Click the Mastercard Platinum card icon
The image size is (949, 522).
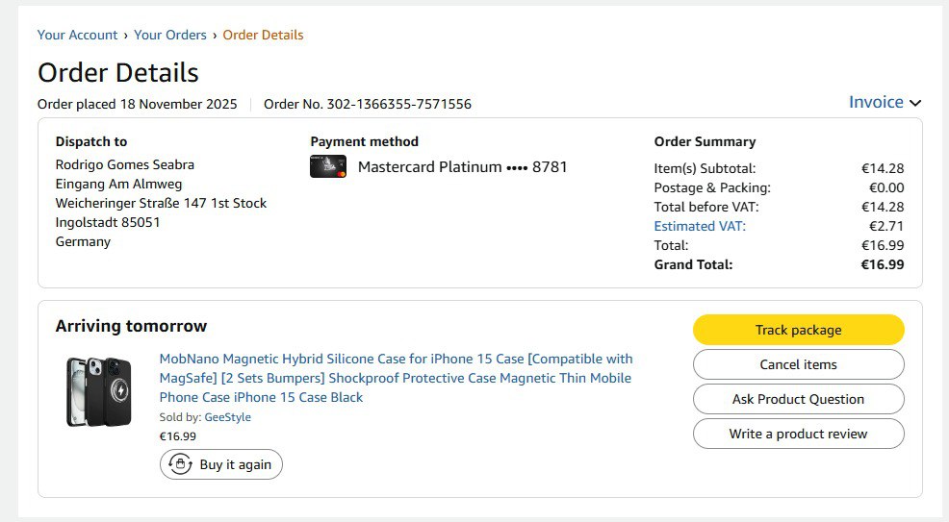click(x=327, y=166)
